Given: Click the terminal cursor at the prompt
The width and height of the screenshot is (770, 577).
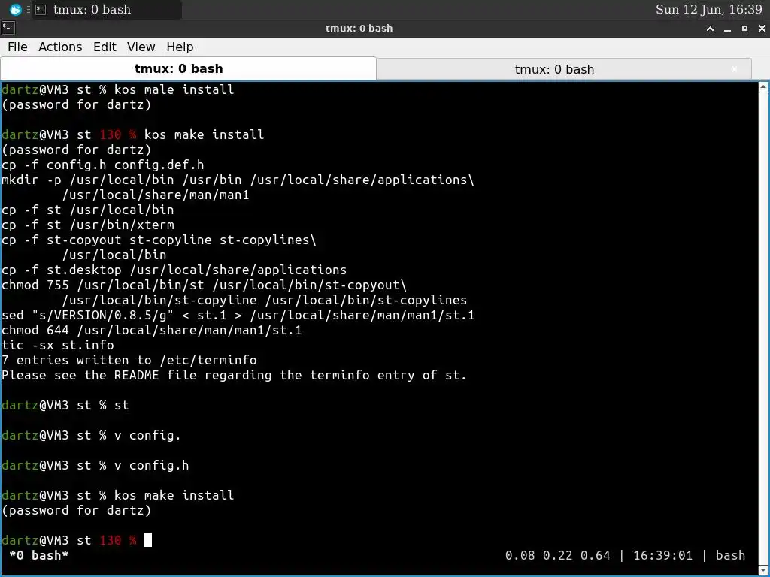Looking at the screenshot, I should pyautogui.click(x=148, y=540).
